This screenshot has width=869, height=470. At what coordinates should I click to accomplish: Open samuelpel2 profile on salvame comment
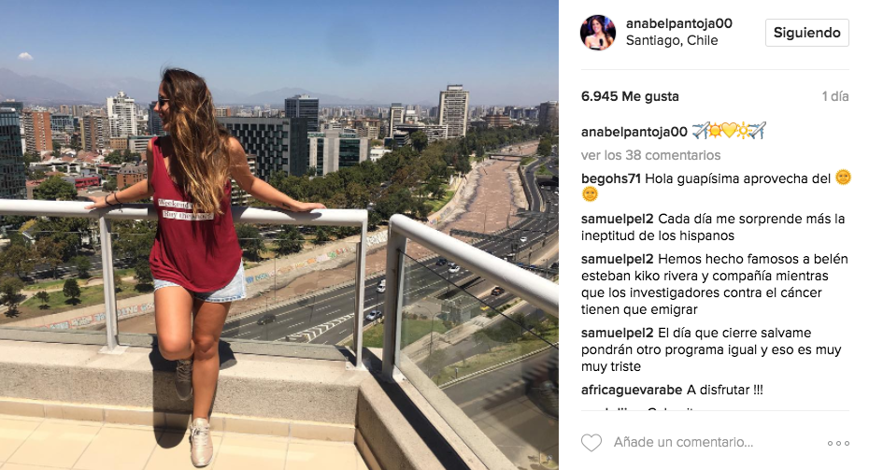pos(618,333)
